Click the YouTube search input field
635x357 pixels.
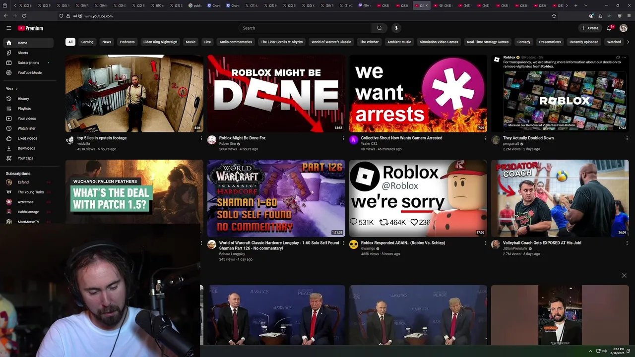[305, 28]
